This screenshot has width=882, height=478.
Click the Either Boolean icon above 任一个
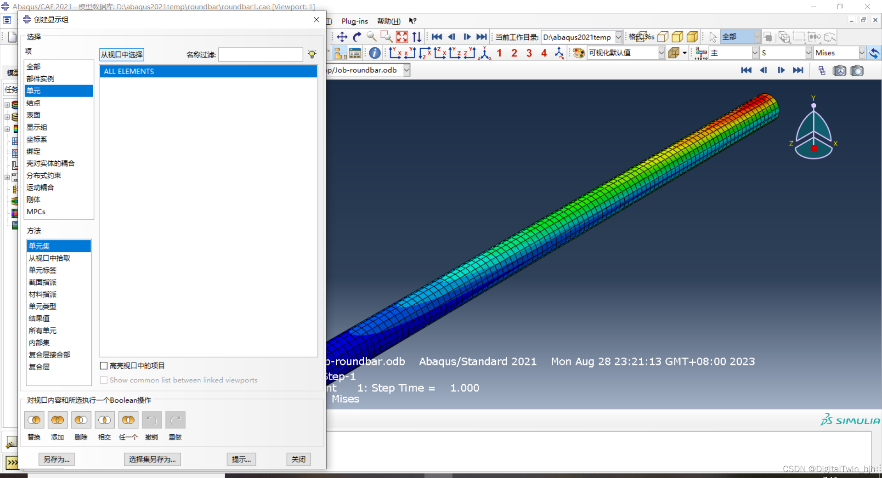pyautogui.click(x=128, y=420)
